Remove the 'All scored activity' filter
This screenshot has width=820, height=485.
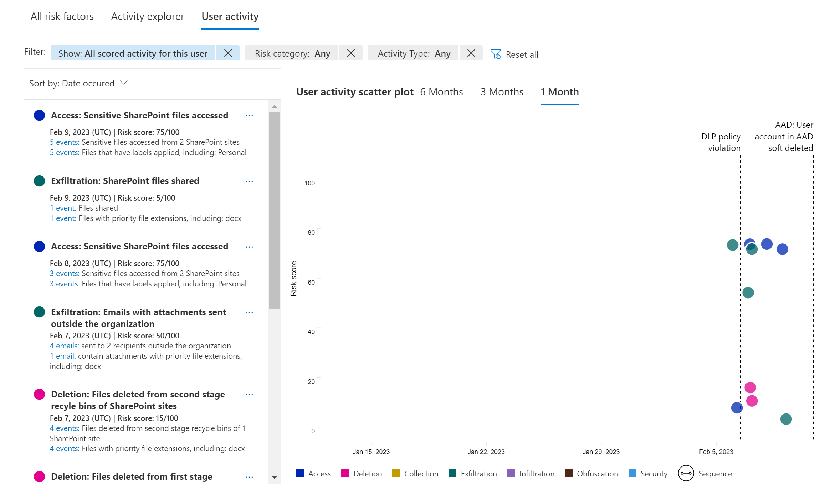[228, 53]
